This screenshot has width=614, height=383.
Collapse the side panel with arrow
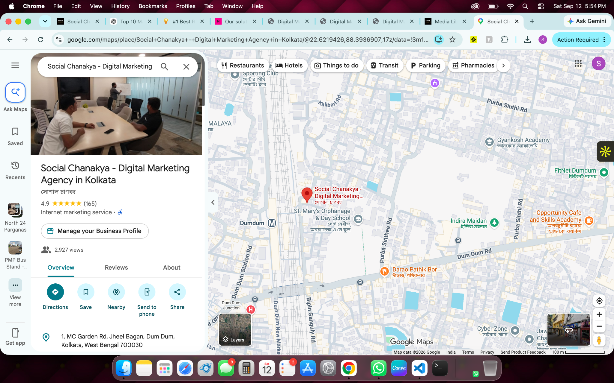(x=213, y=203)
